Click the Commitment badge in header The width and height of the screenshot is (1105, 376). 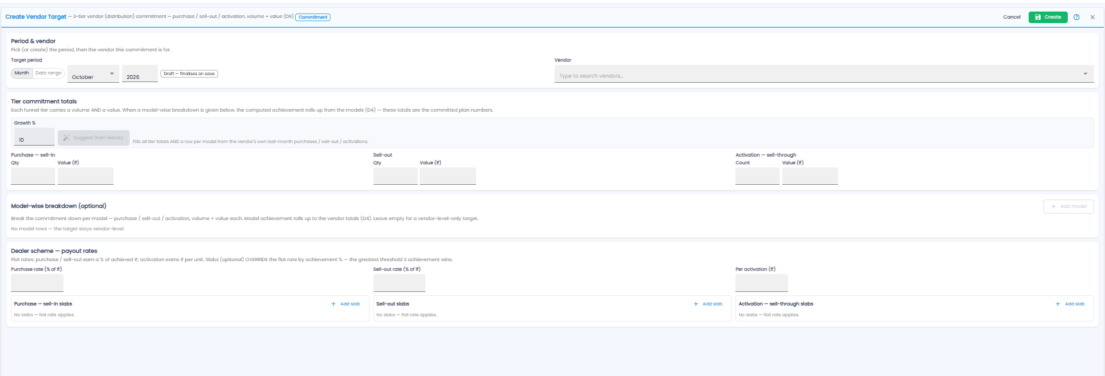click(313, 17)
